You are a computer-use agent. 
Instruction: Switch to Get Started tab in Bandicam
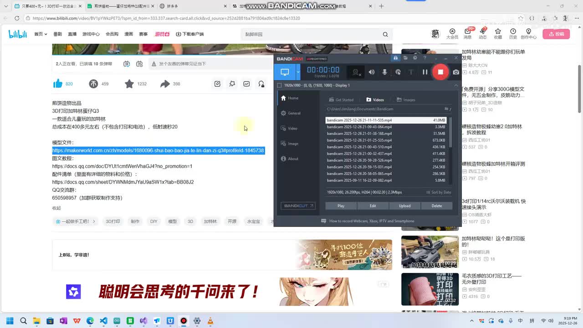click(x=341, y=100)
